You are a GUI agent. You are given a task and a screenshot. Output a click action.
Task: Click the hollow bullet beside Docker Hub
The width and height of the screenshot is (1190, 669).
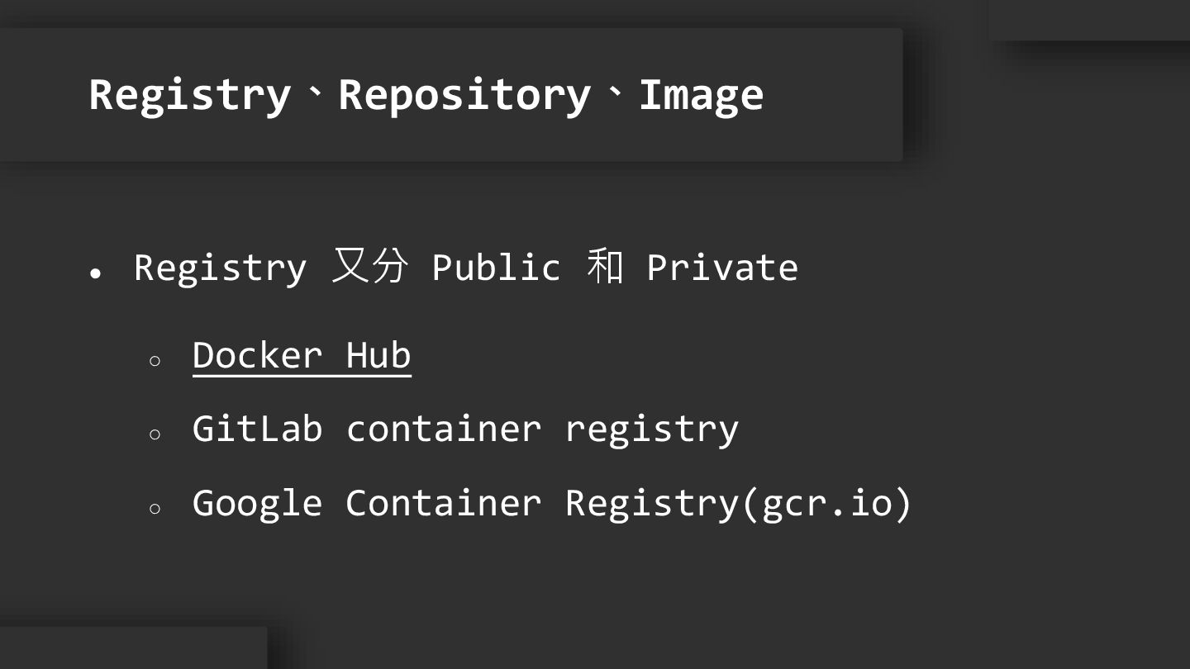point(155,361)
